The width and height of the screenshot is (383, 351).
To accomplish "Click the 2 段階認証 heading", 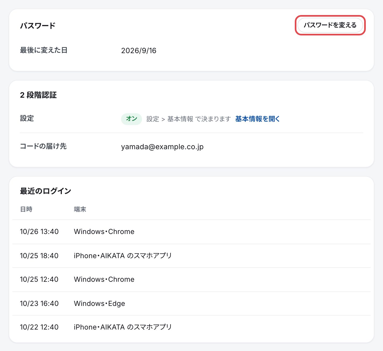I will tap(38, 95).
